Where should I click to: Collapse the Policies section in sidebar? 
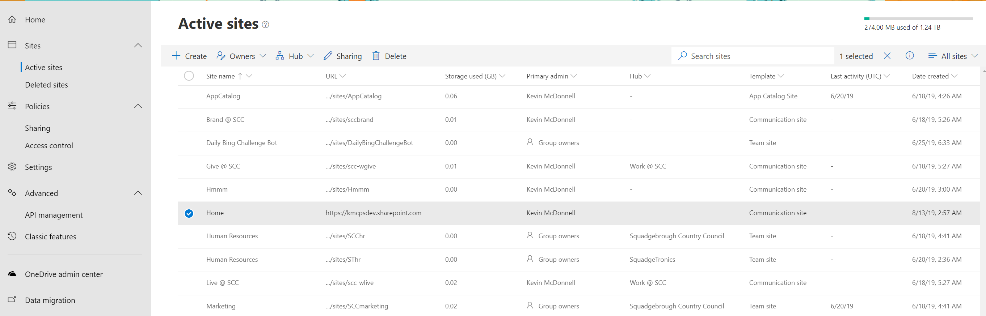coord(138,106)
